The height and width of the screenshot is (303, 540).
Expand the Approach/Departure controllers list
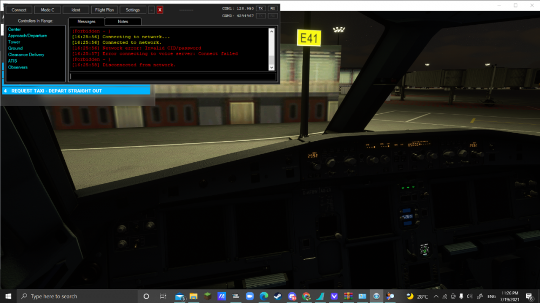(28, 36)
